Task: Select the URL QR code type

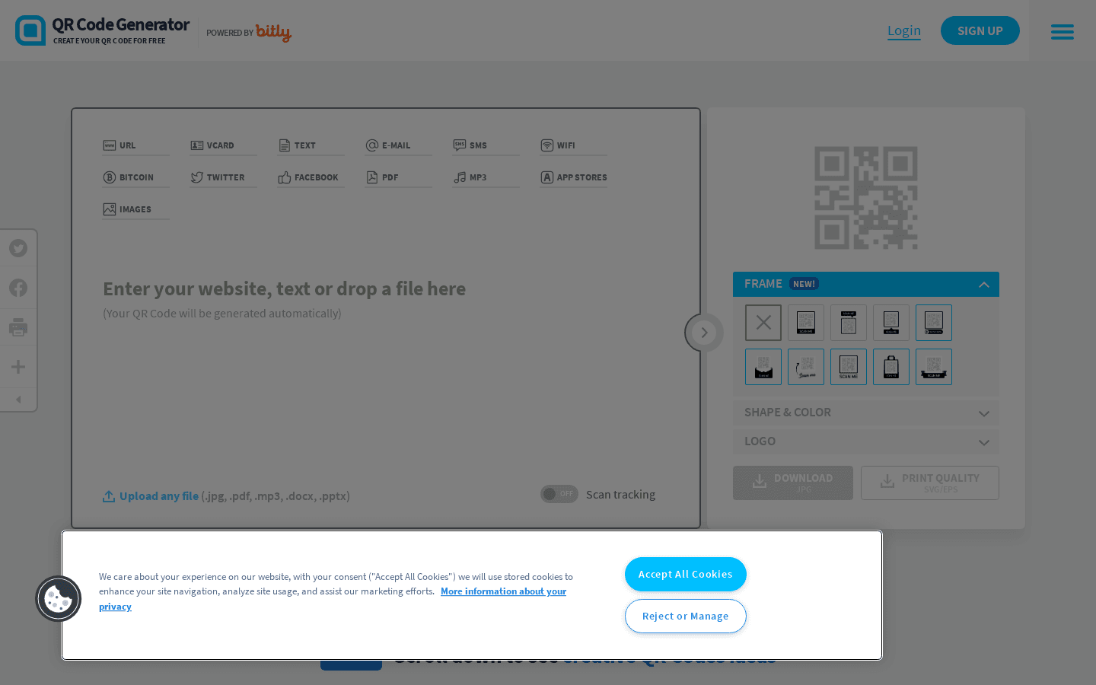Action: point(127,145)
